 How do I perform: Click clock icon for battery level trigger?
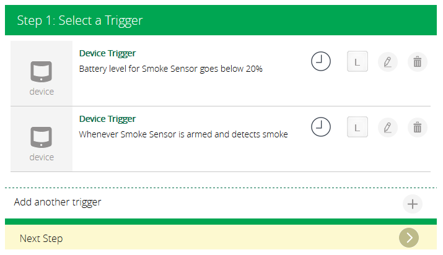320,61
